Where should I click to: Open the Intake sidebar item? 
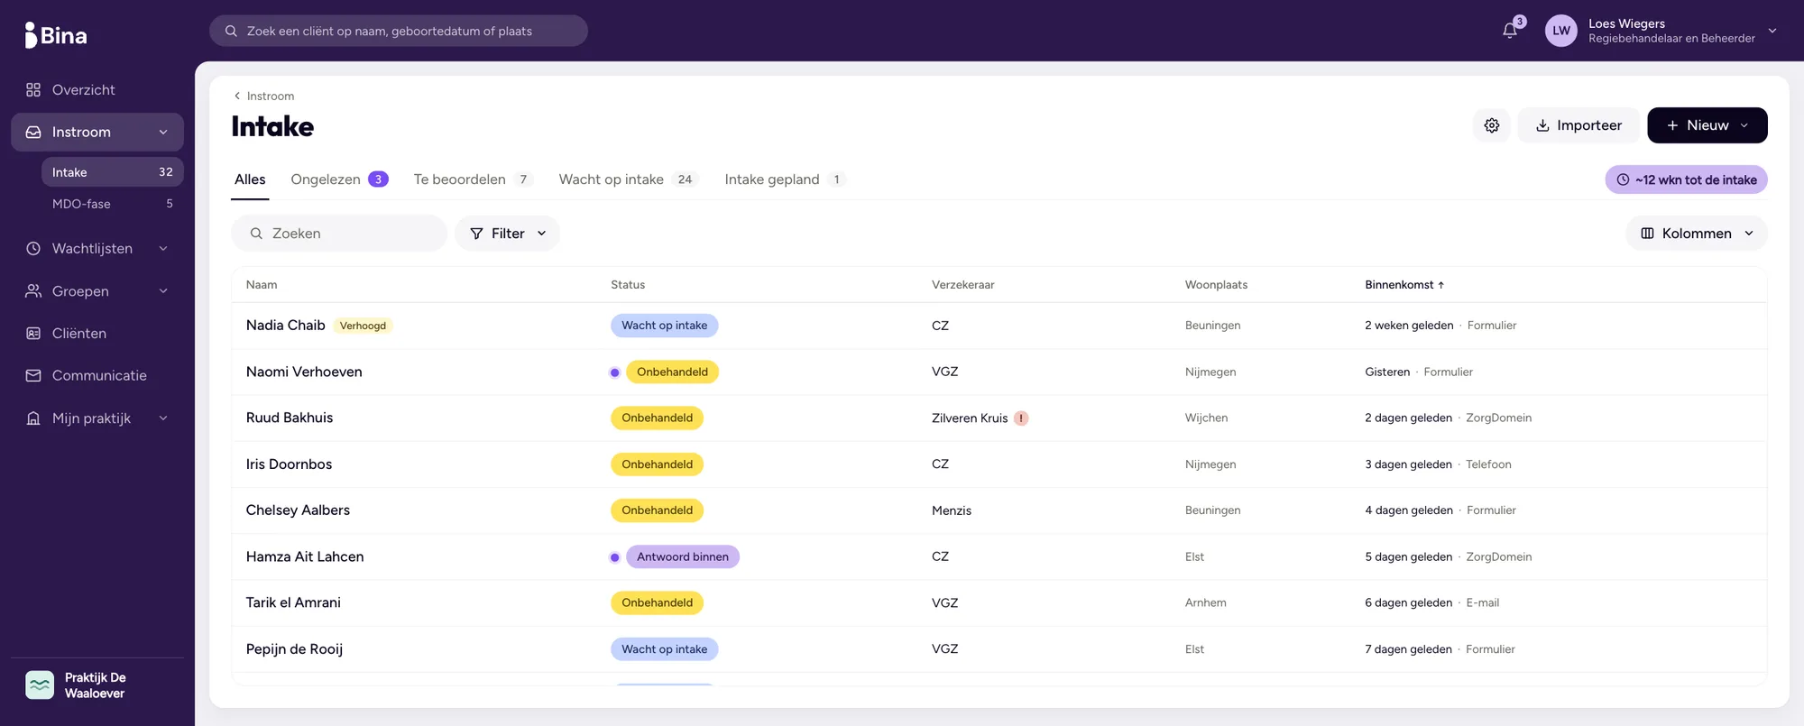pos(112,172)
